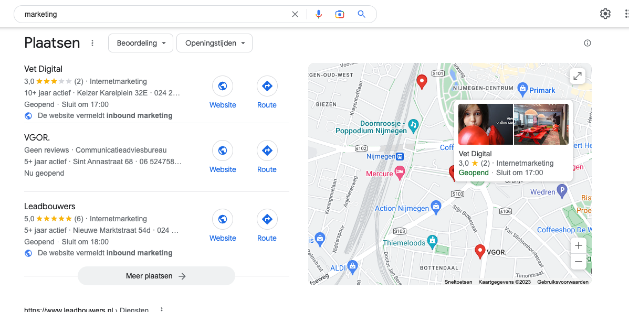The image size is (629, 312).
Task: Open the VGOR. listing title
Action: [37, 138]
